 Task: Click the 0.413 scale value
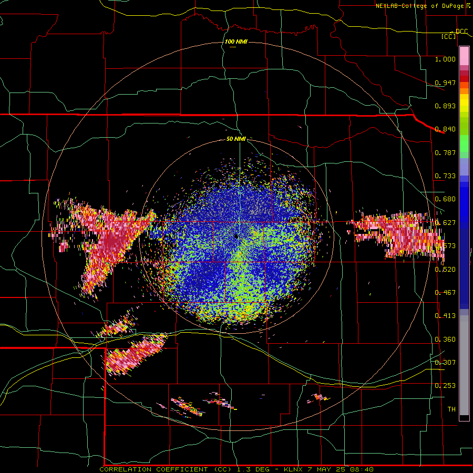(445, 316)
